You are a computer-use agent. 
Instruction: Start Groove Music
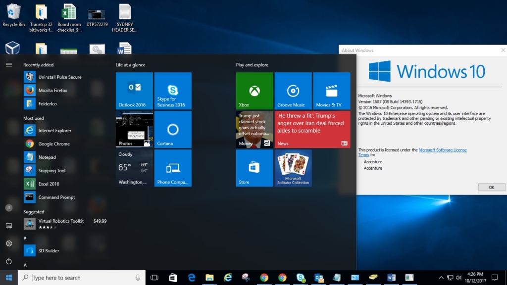click(293, 91)
